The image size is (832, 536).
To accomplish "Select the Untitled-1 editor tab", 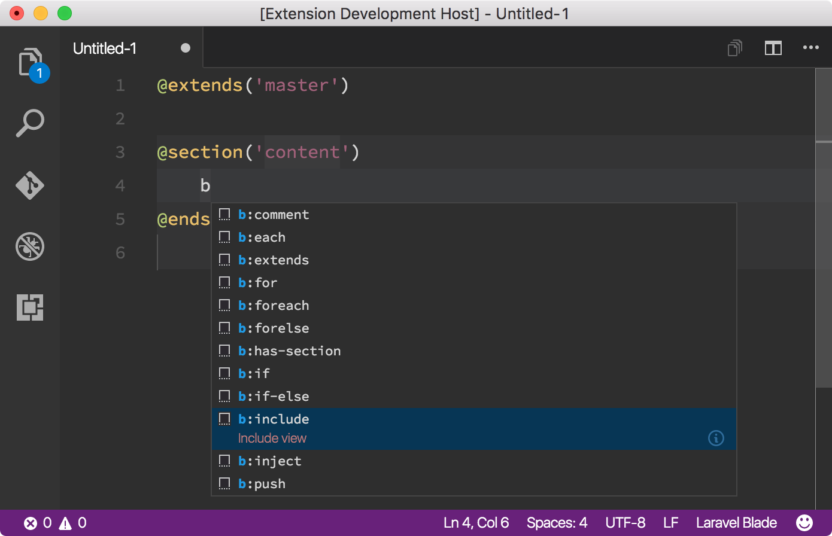I will click(x=132, y=48).
